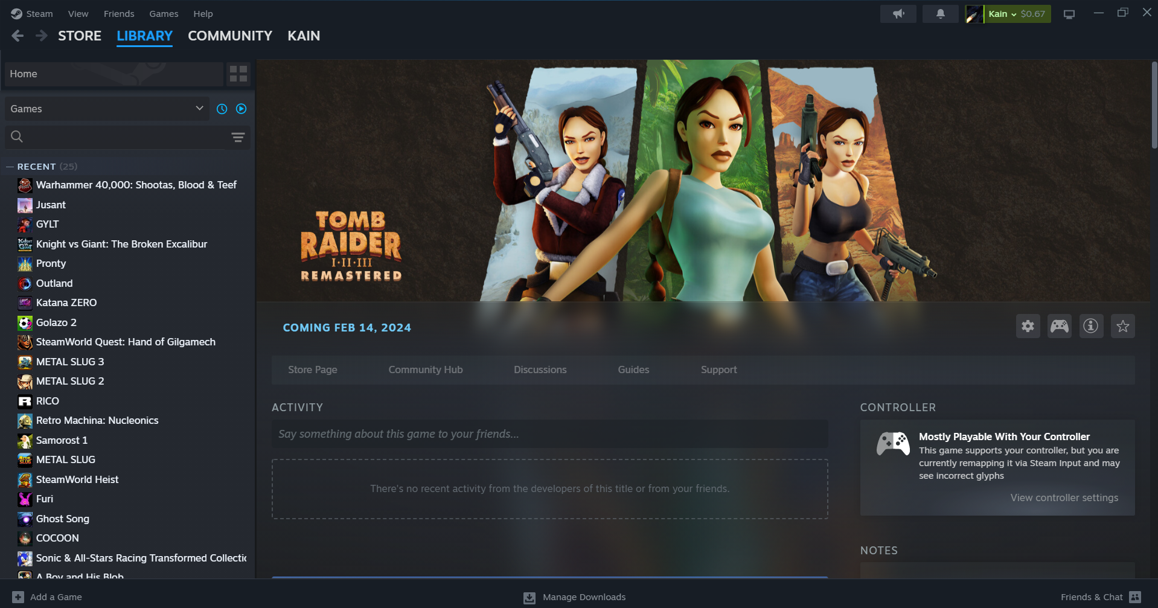The image size is (1158, 608).
Task: Open the Help menu
Action: tap(203, 14)
